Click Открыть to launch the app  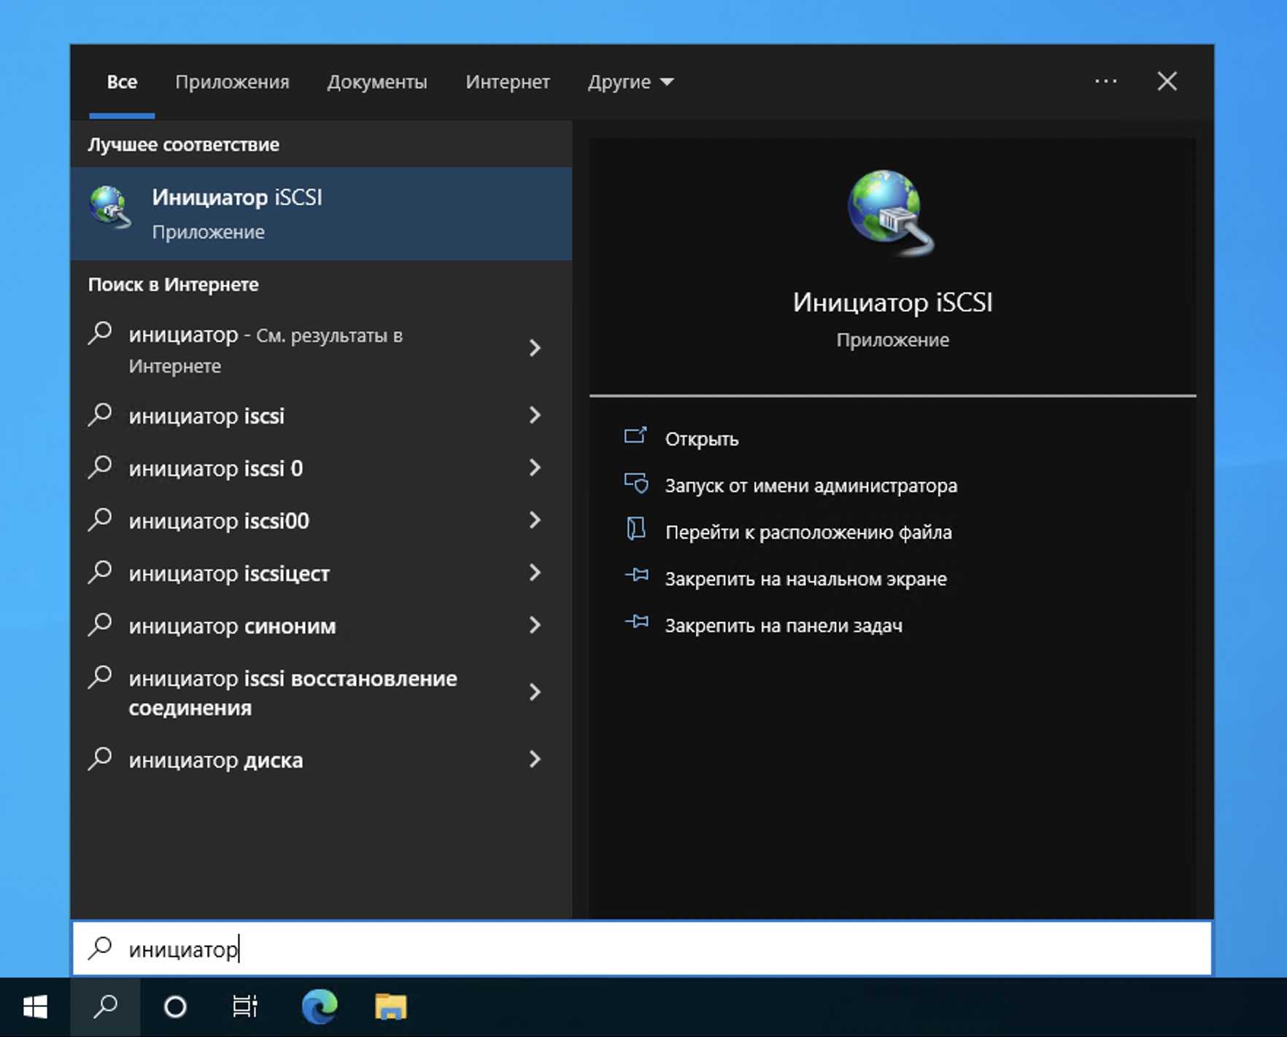click(701, 439)
